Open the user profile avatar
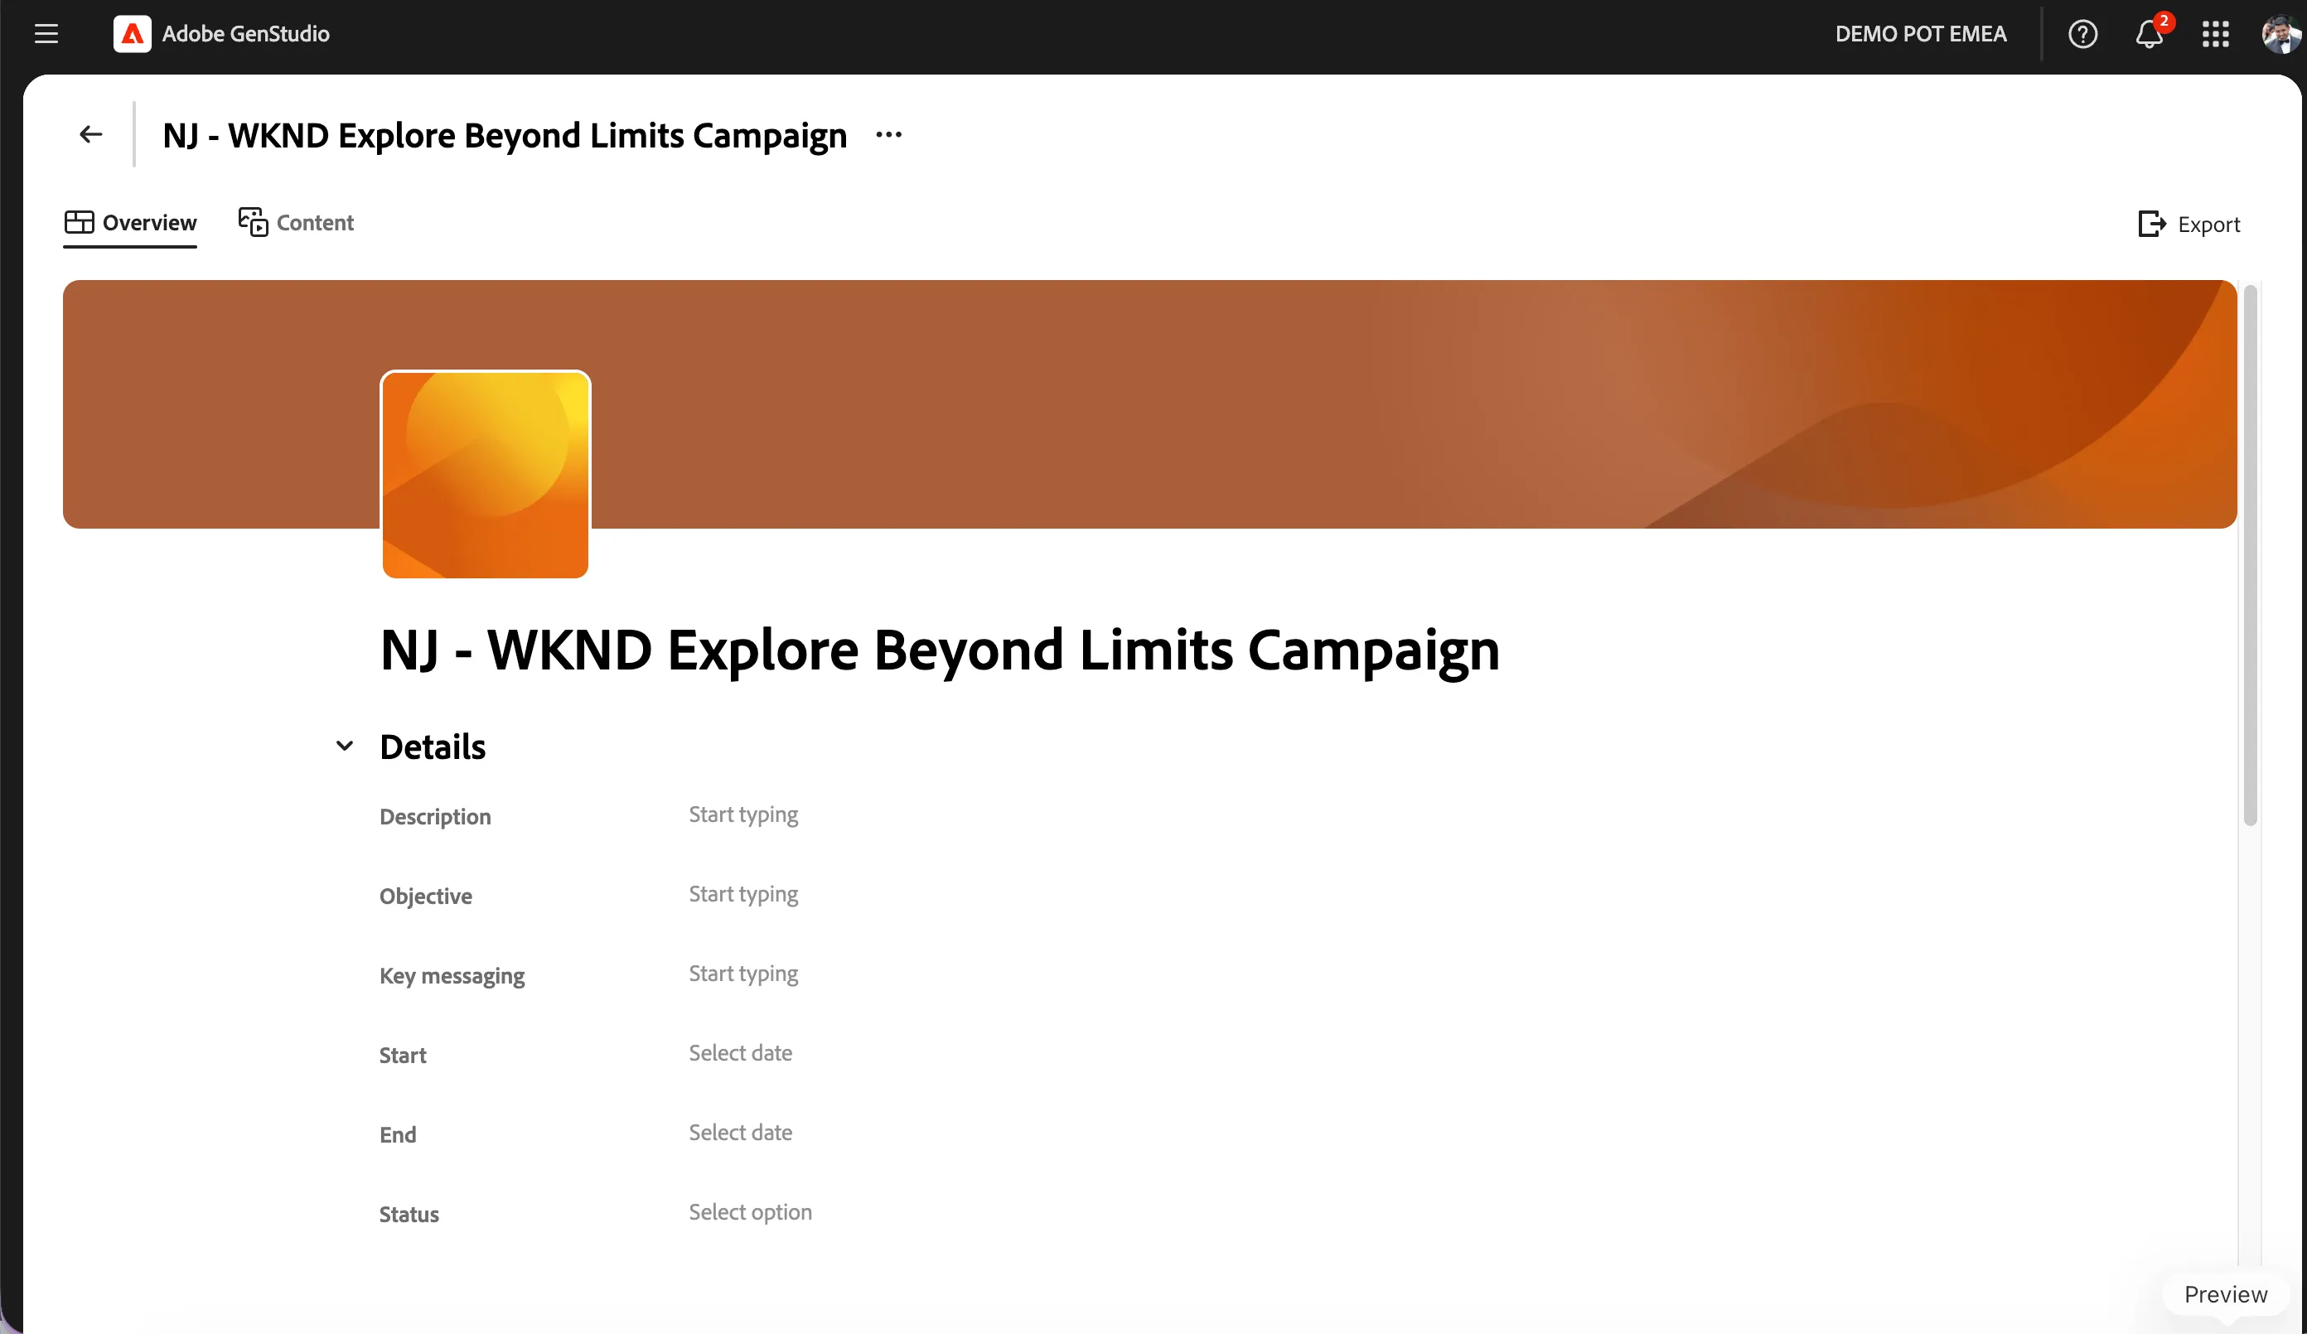Screen dimensions: 2307x1334 [x=2280, y=34]
